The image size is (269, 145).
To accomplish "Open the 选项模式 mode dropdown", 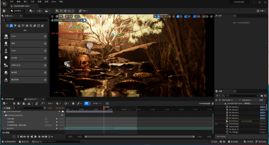I will pos(17,11).
